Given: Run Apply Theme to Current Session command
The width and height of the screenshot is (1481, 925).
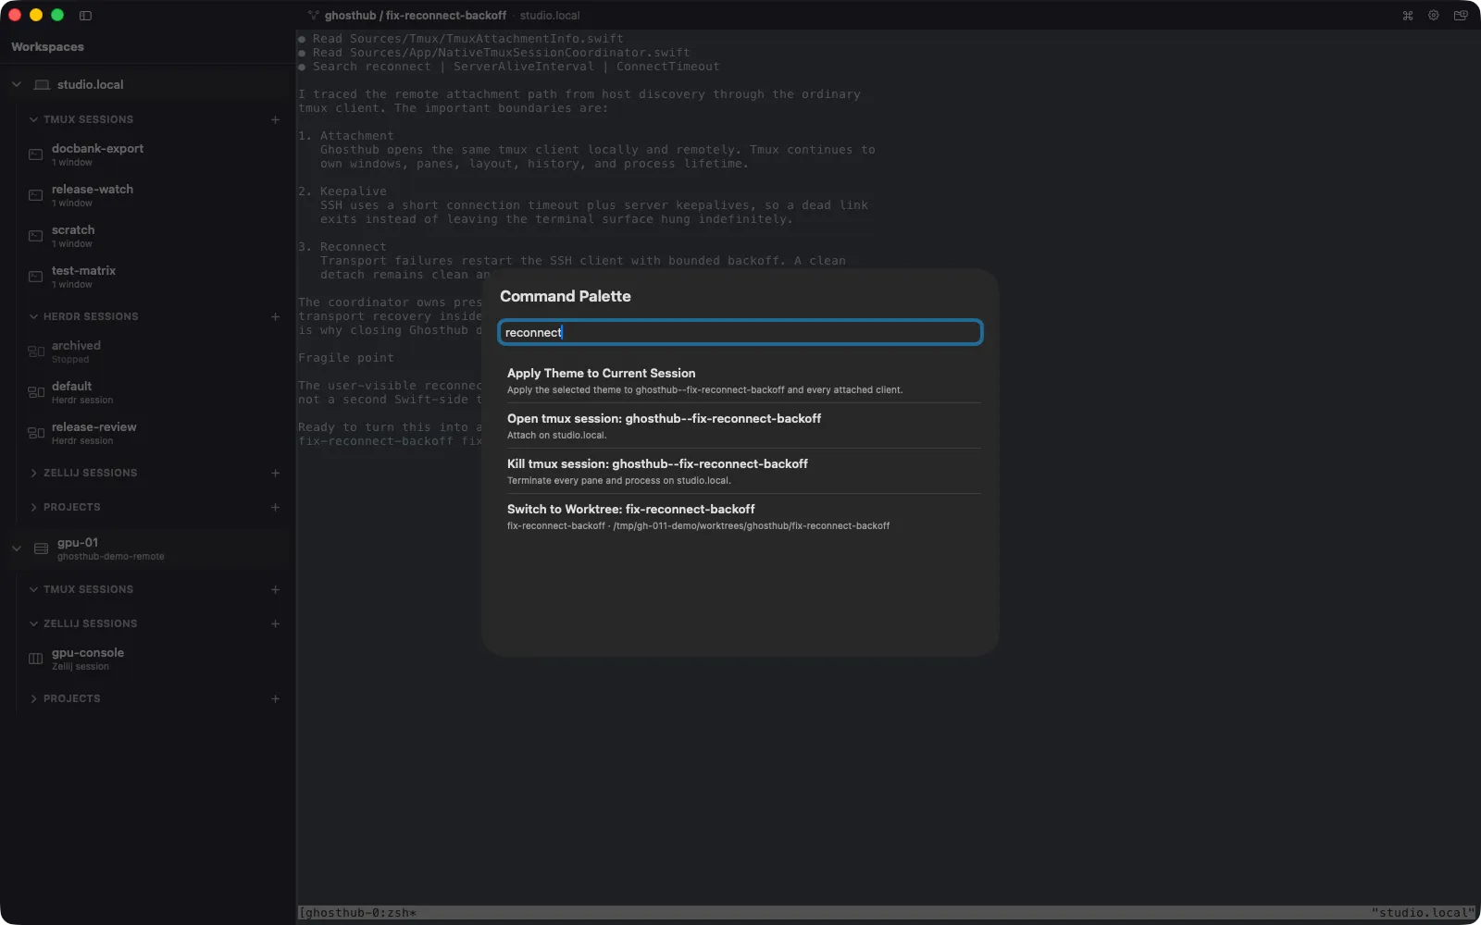Looking at the screenshot, I should click(740, 380).
